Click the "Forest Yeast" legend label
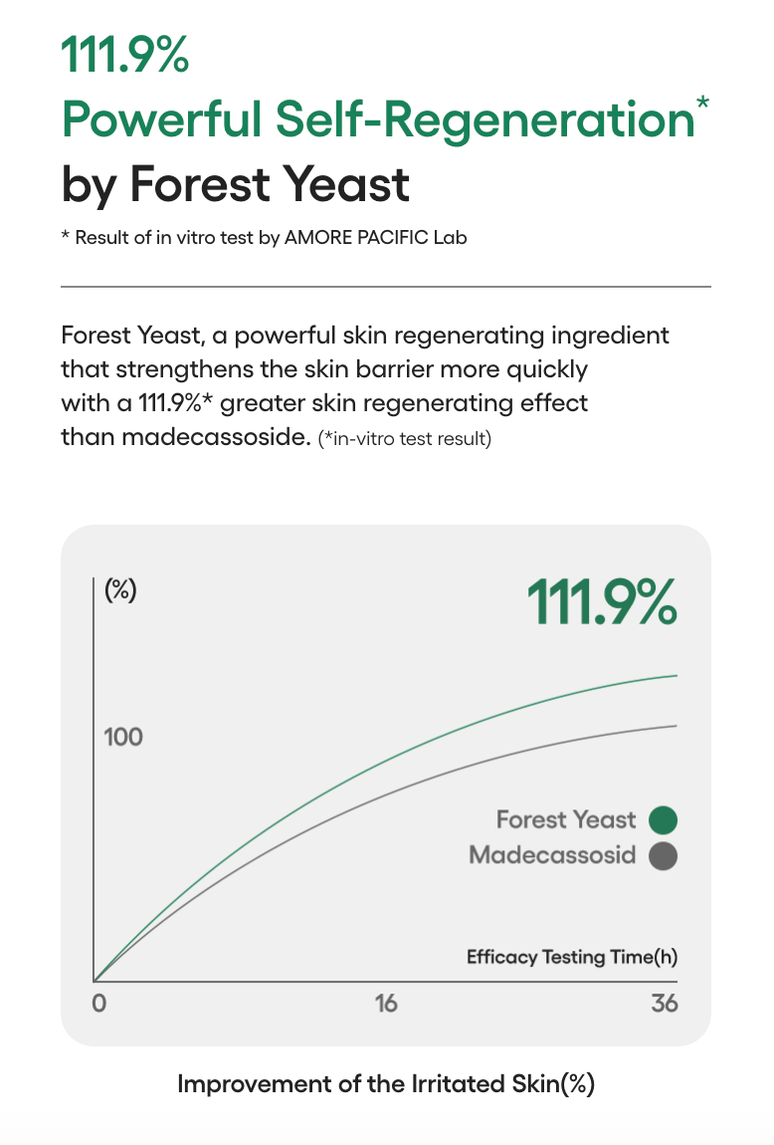The image size is (774, 1145). pos(565,819)
